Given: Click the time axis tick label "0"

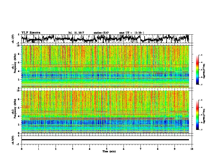Looking at the screenshot, I should point(22,149).
